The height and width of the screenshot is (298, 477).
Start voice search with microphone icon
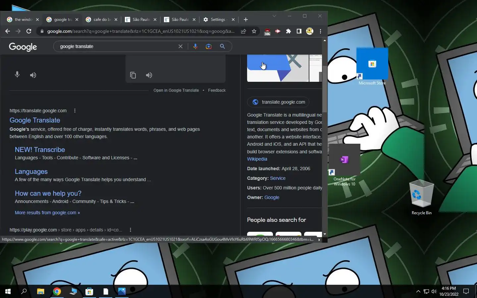coord(195,46)
